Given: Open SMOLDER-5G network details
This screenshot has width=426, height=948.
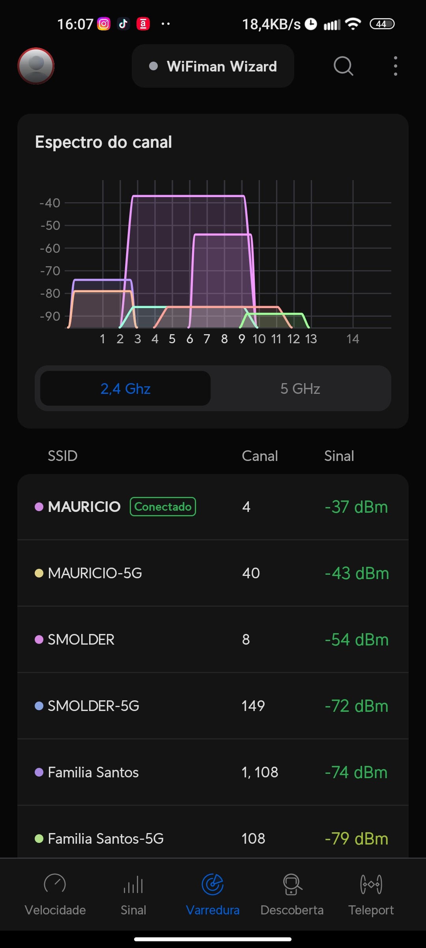Looking at the screenshot, I should [x=213, y=706].
